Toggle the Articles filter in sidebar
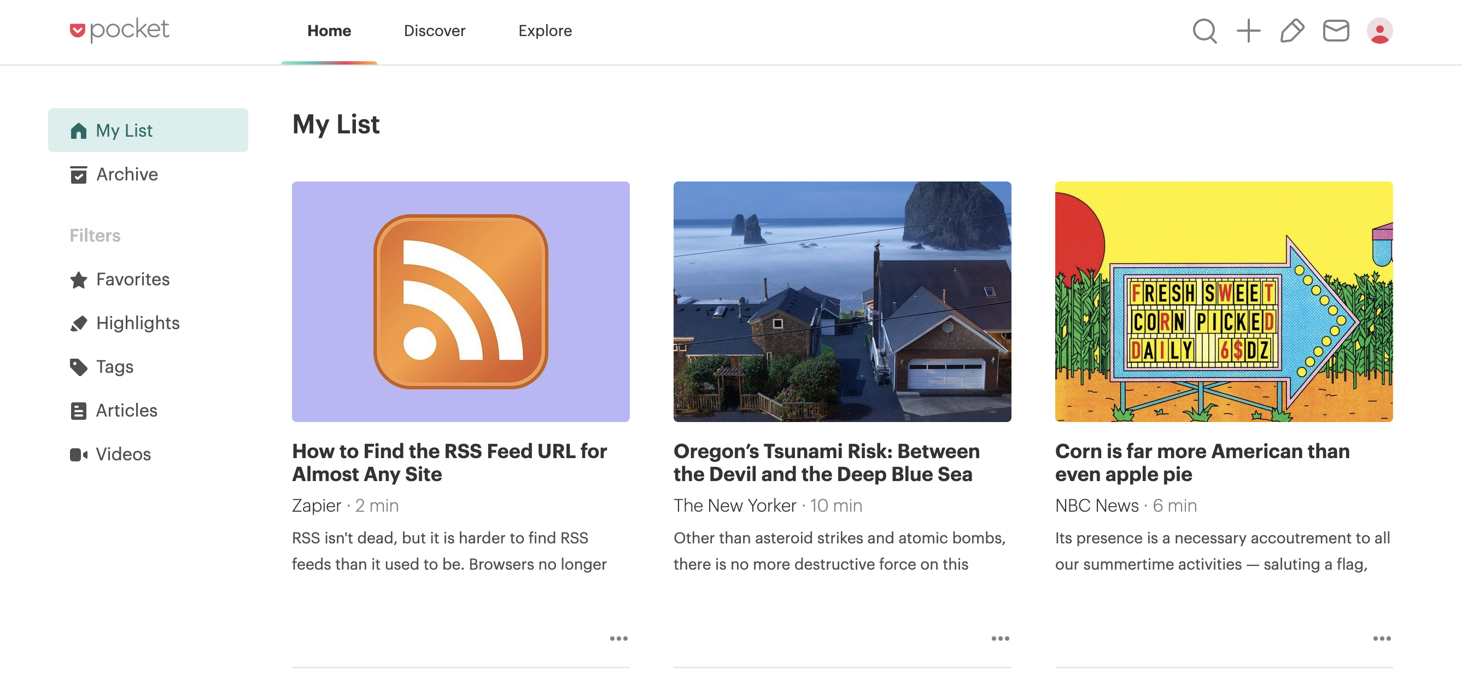This screenshot has width=1462, height=691. (125, 411)
